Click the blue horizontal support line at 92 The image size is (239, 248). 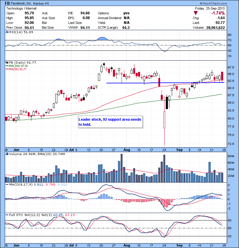(x=165, y=83)
